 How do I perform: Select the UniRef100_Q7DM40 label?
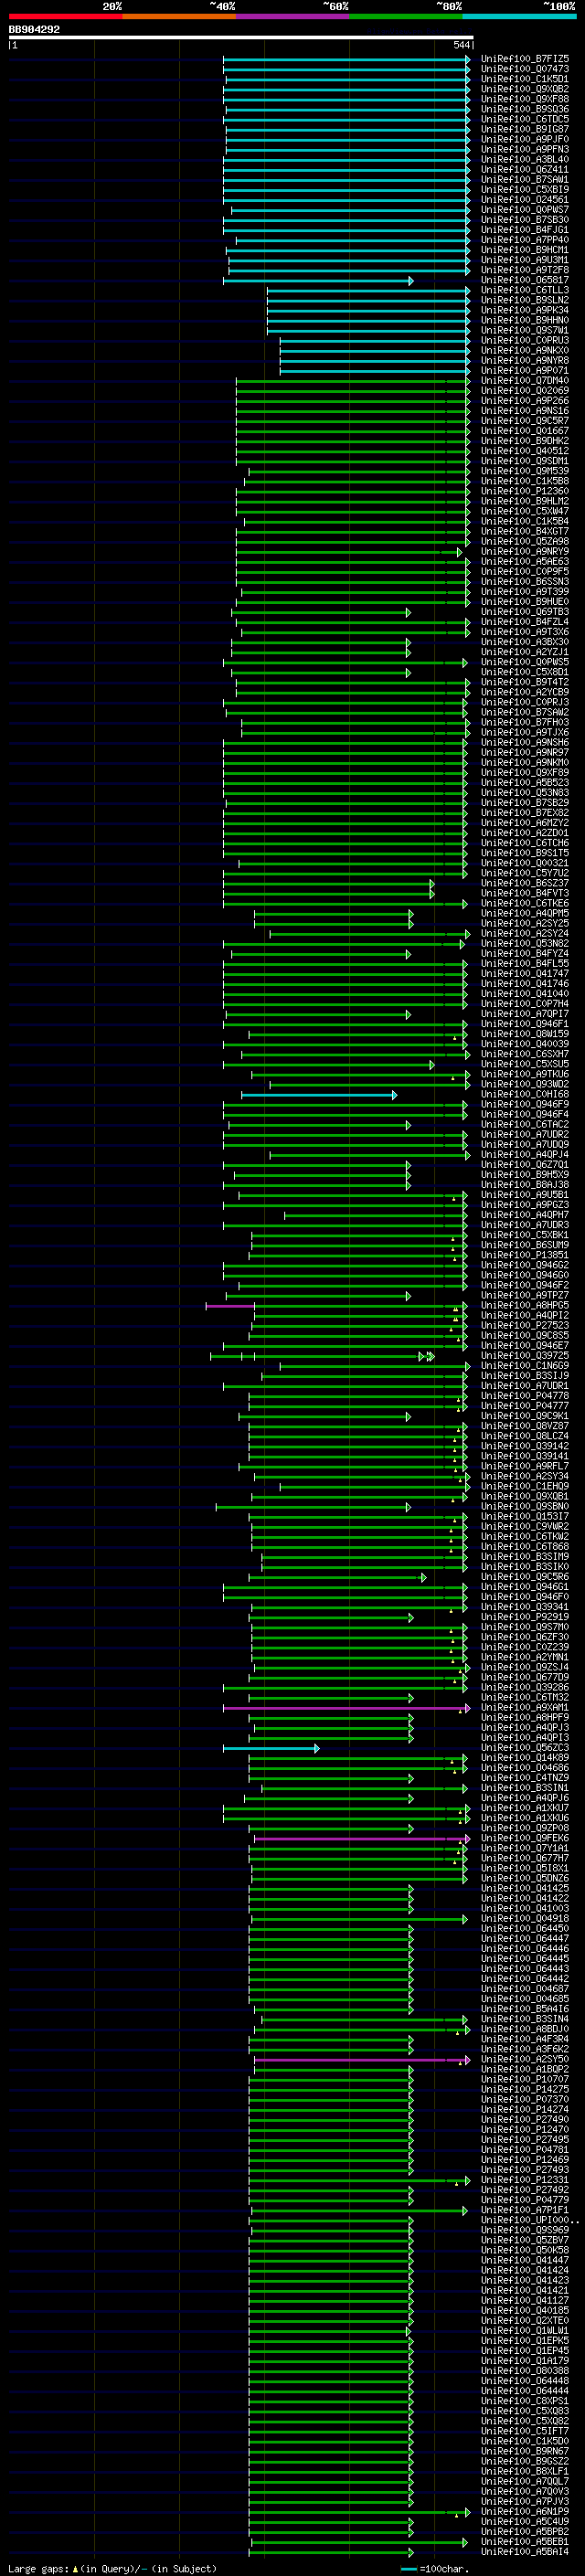pyautogui.click(x=524, y=381)
